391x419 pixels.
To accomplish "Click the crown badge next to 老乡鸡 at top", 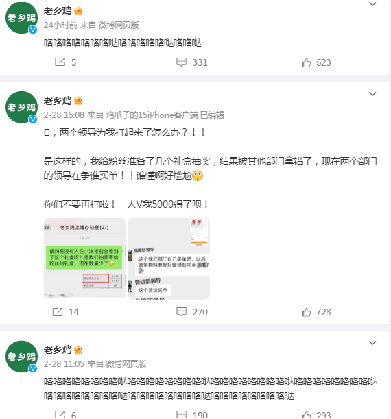I will pos(78,11).
